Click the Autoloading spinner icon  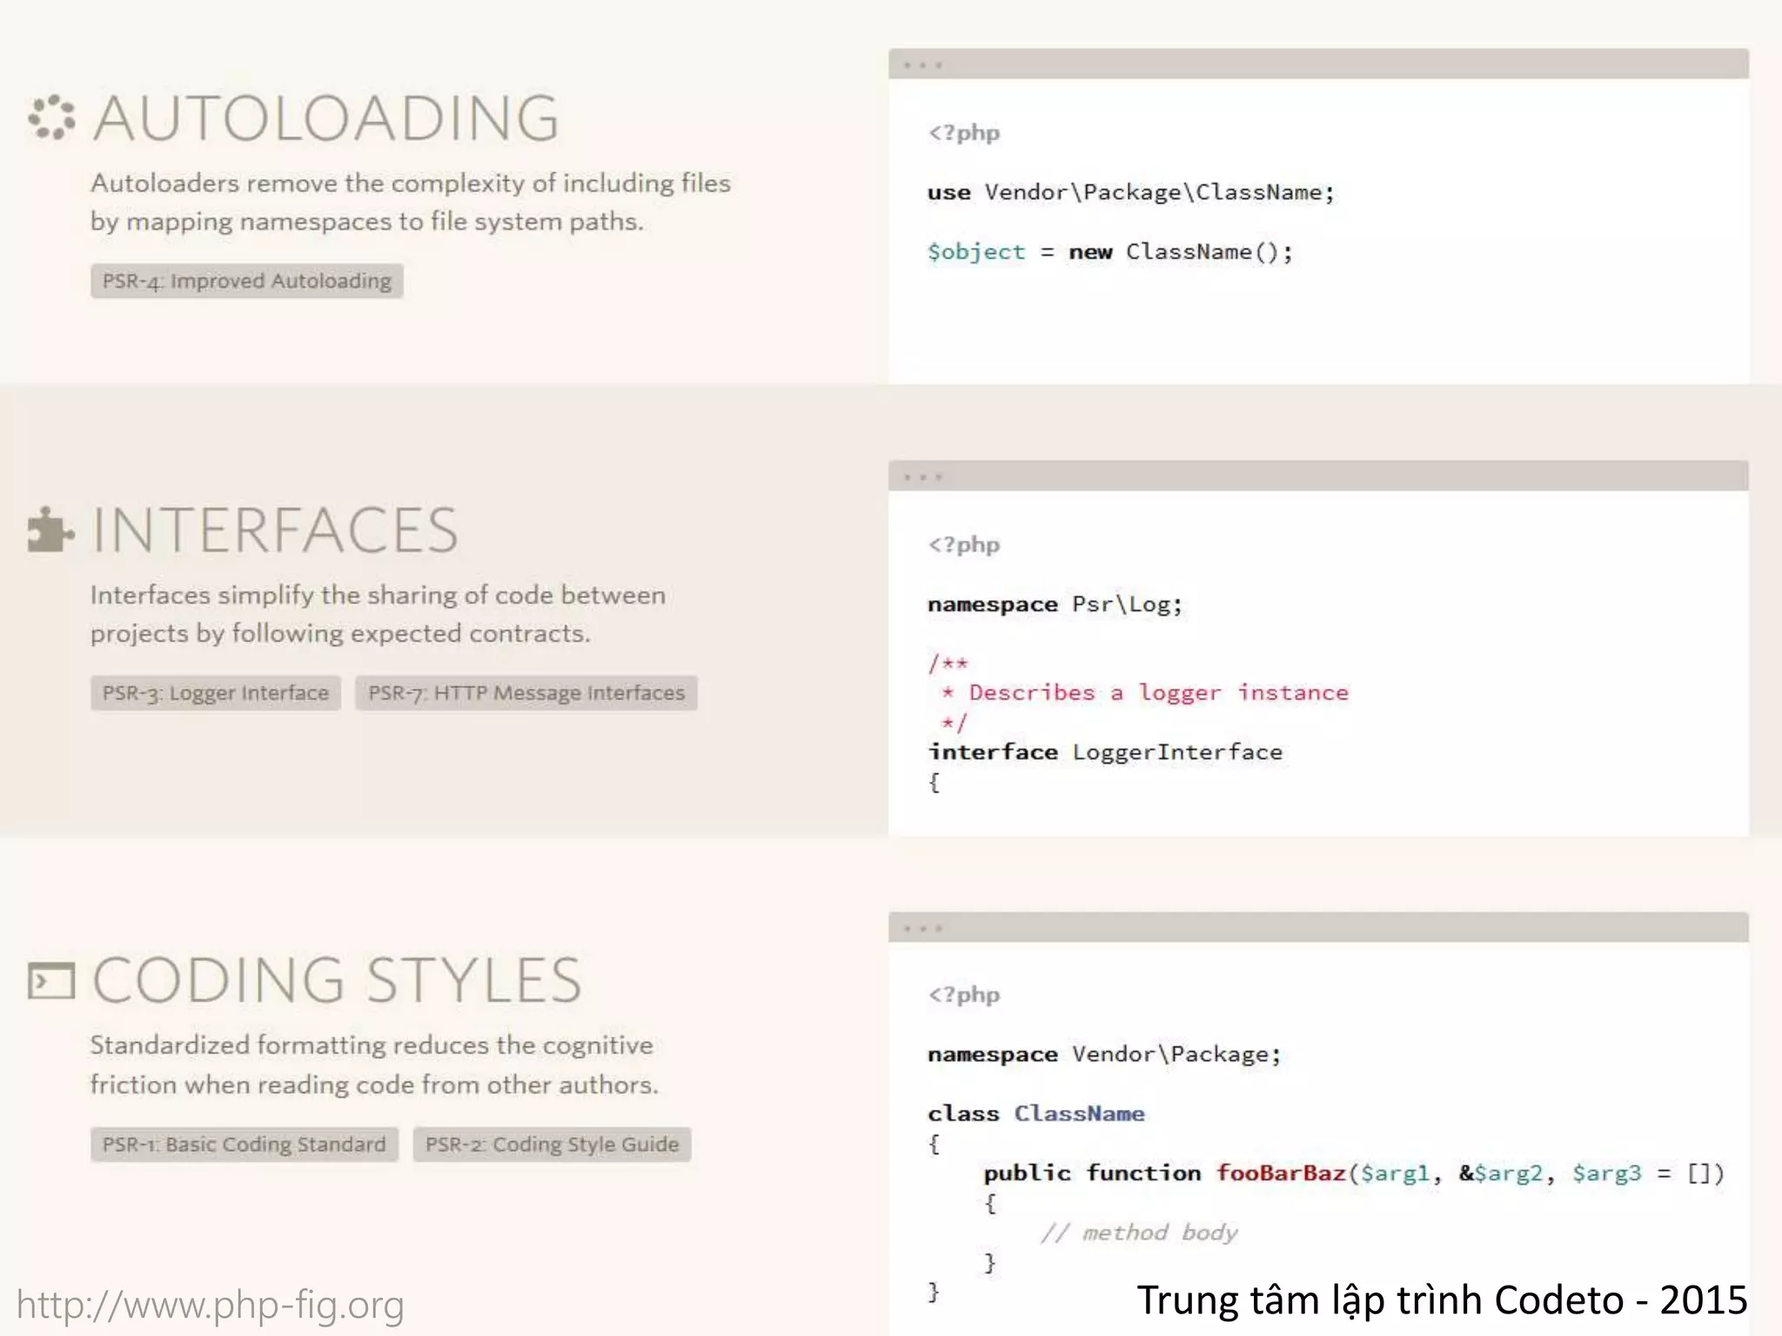point(51,117)
